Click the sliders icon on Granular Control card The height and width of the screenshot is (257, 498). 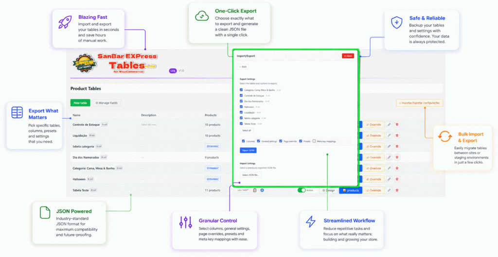[186, 222]
